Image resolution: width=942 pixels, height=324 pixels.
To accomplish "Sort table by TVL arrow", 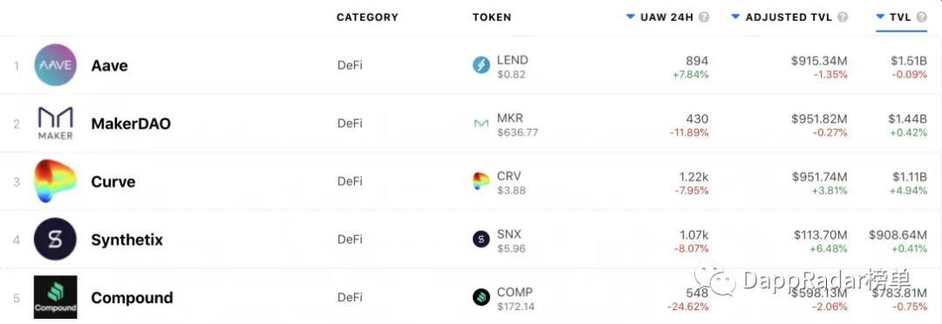I will coord(881,17).
